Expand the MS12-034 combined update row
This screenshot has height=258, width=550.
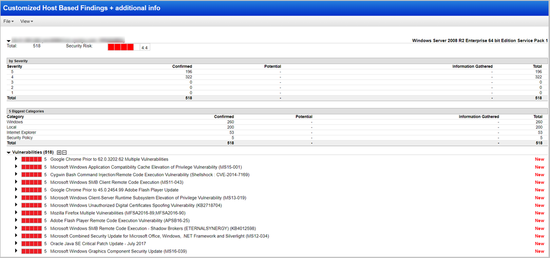tap(16, 236)
